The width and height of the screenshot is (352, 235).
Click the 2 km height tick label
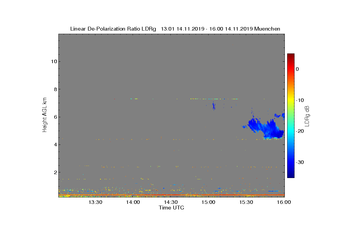click(55, 172)
